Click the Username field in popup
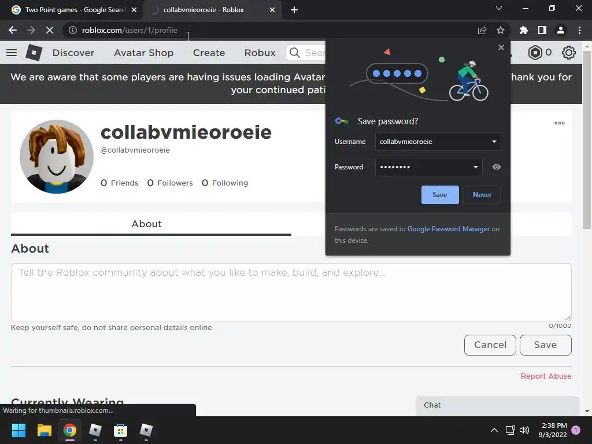The height and width of the screenshot is (444, 592). tap(438, 142)
